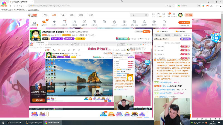Viewport: 223px width, 125px height.
Task: Click the Douyu logo in the site header
Action: tap(32, 15)
